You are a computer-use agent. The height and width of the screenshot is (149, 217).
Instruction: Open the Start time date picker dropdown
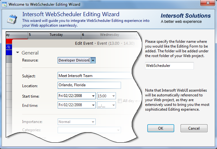pos(93,96)
